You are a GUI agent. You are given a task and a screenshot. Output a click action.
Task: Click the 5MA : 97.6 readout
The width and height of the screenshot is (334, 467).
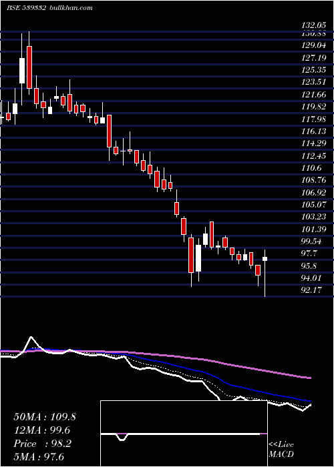(39, 457)
